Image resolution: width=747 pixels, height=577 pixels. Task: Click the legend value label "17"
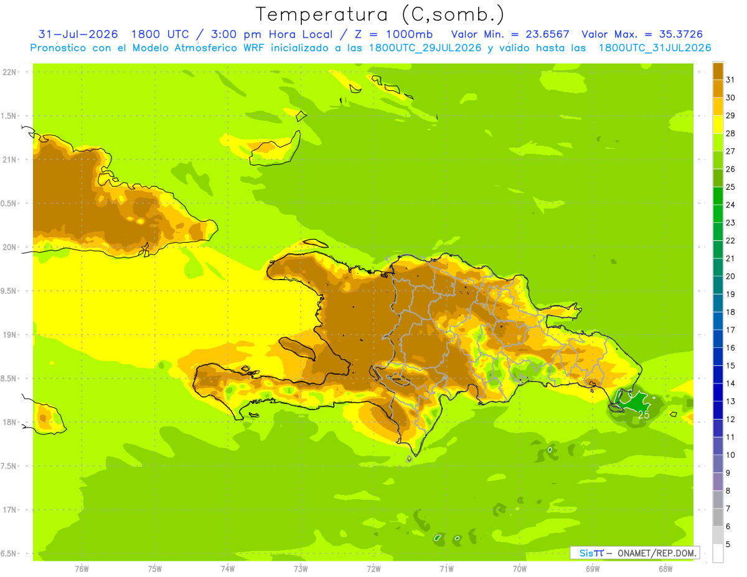(x=731, y=330)
